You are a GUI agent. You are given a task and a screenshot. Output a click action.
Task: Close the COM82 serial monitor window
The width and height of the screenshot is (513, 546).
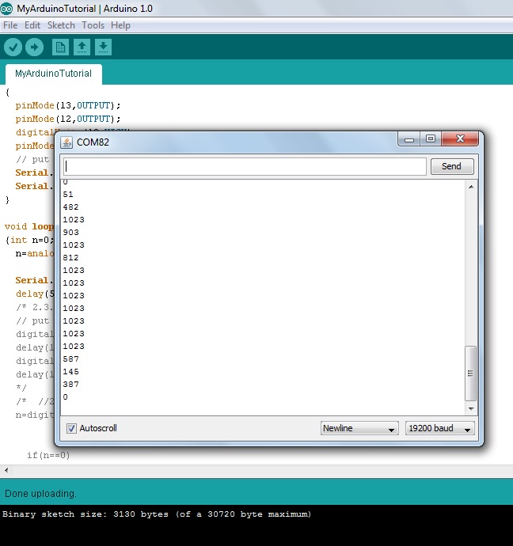pos(460,139)
